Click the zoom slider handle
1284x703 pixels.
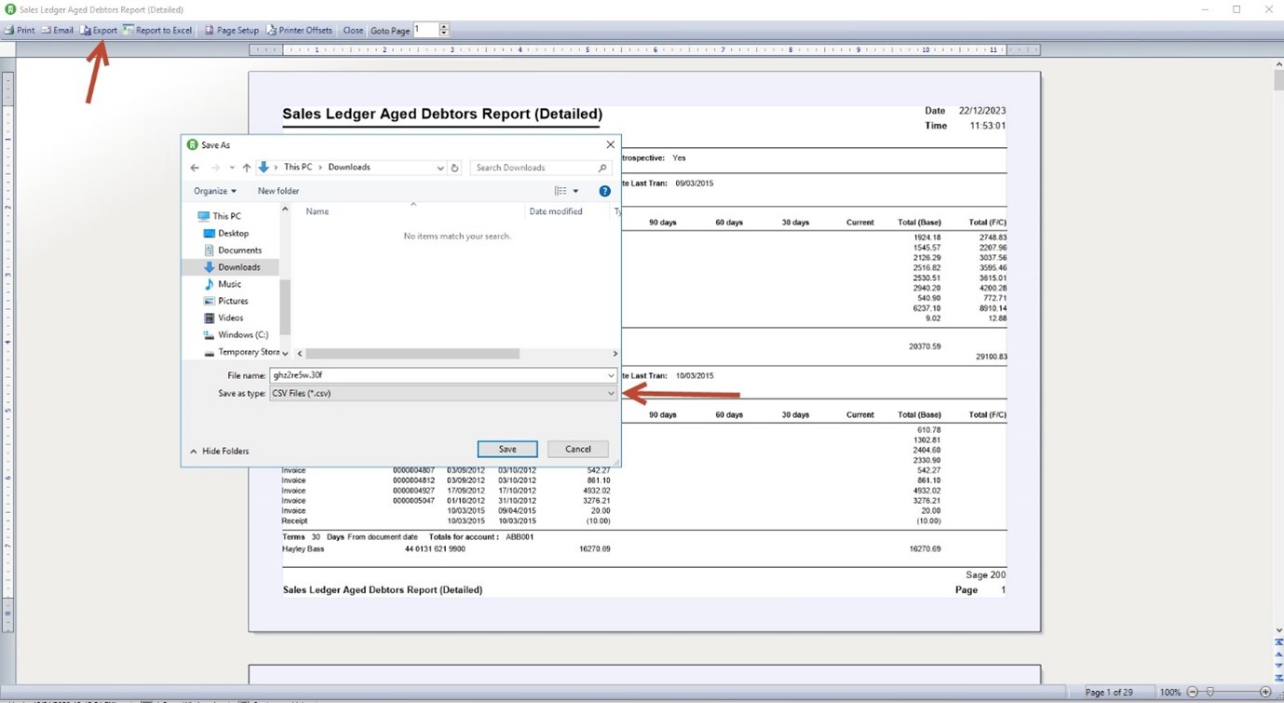(x=1210, y=692)
